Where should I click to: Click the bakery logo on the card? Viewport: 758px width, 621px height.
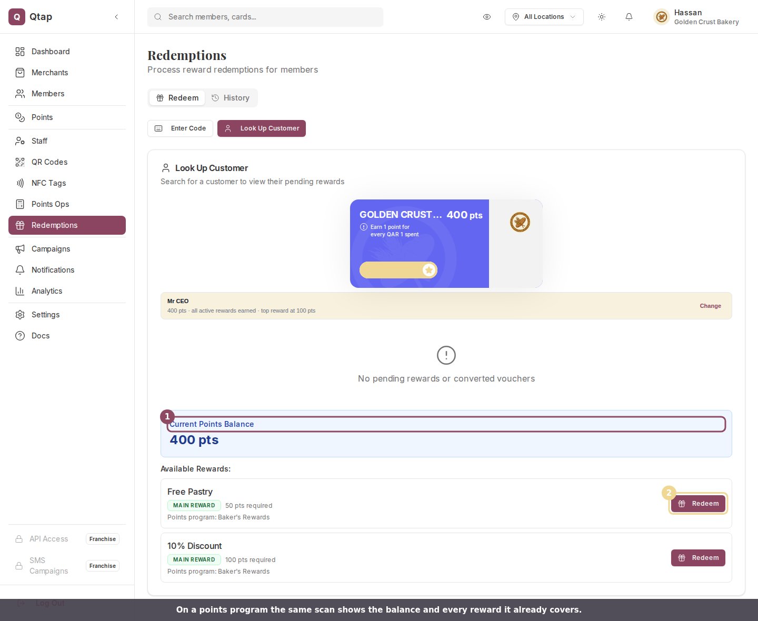click(520, 222)
